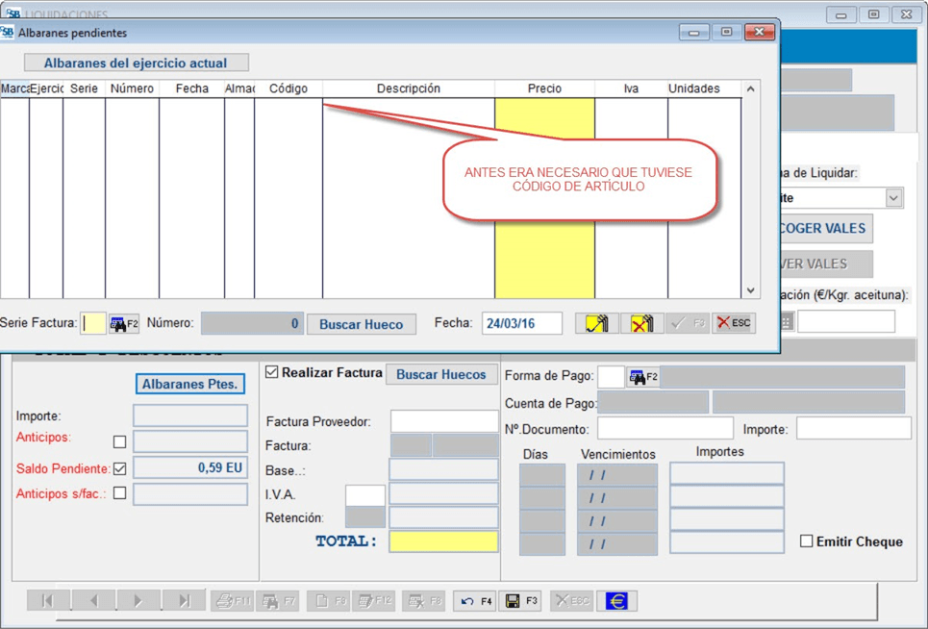Tick the Anticipos checkbox
This screenshot has height=629, width=928.
pos(120,442)
